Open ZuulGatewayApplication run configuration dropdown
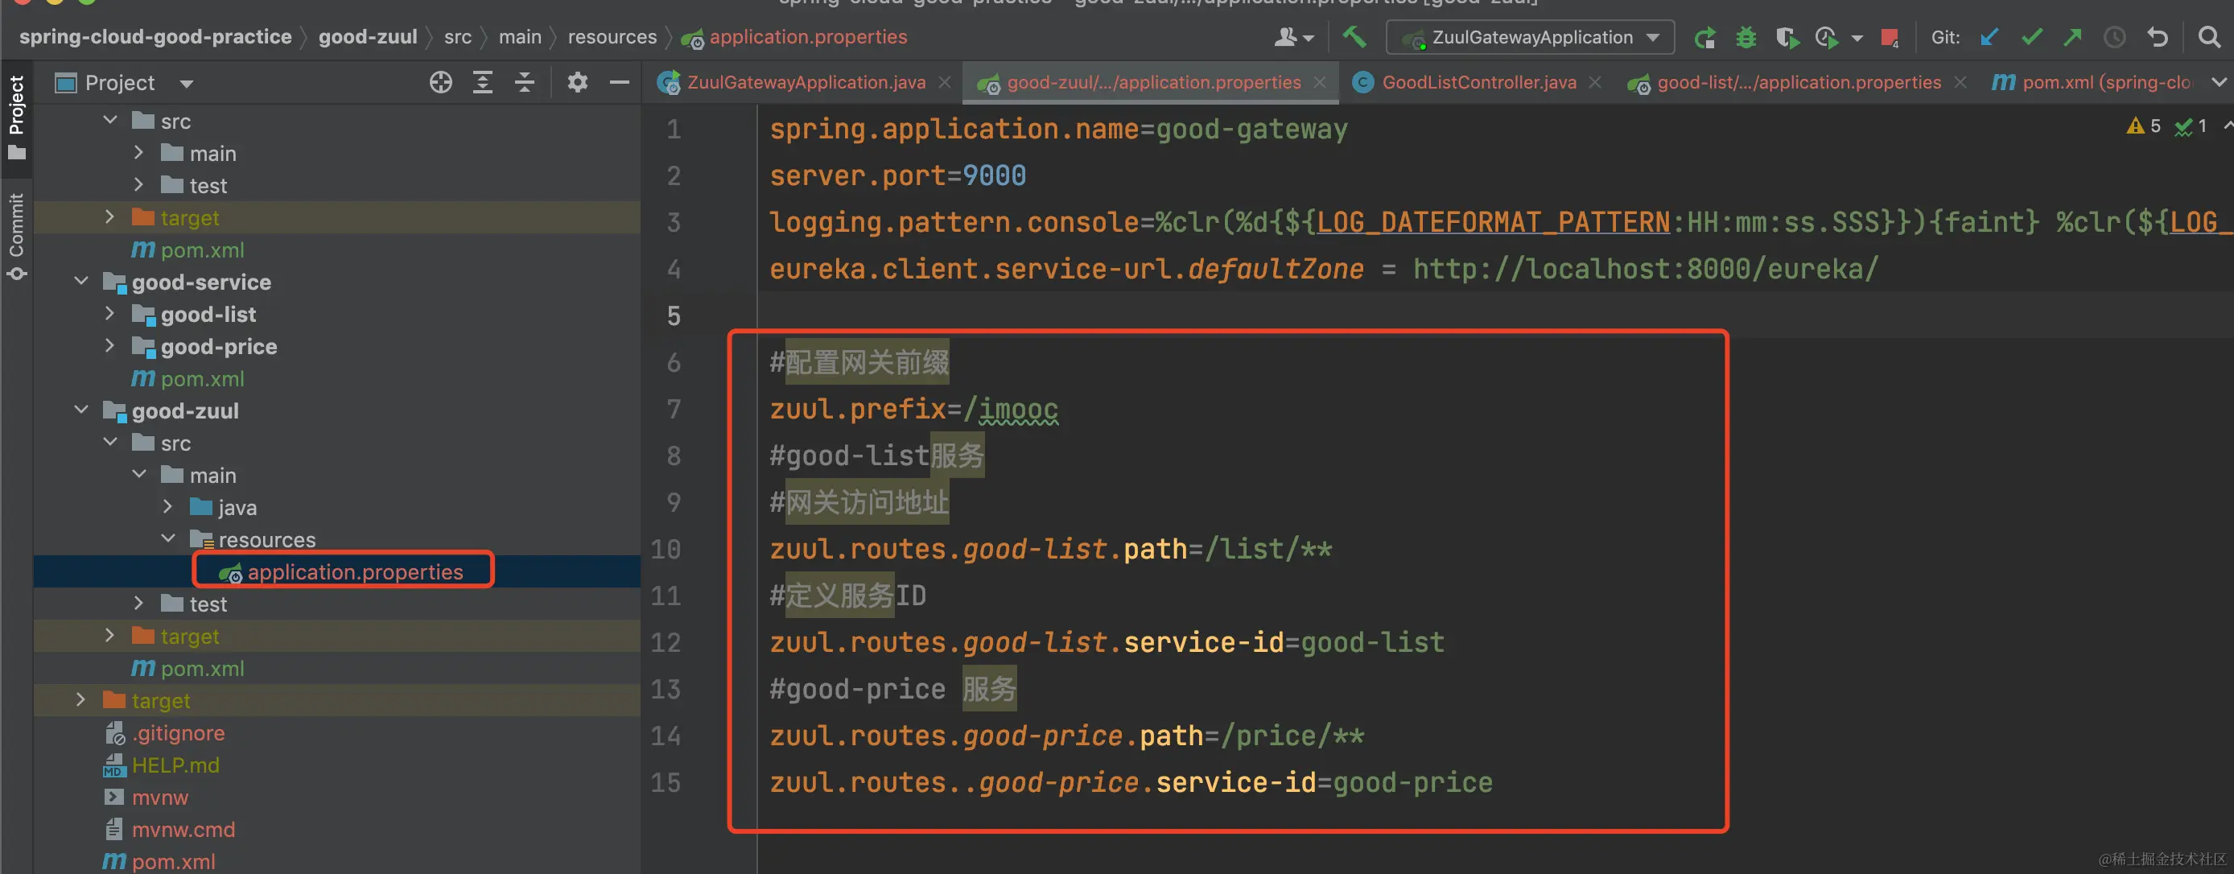This screenshot has height=874, width=2234. tap(1531, 37)
